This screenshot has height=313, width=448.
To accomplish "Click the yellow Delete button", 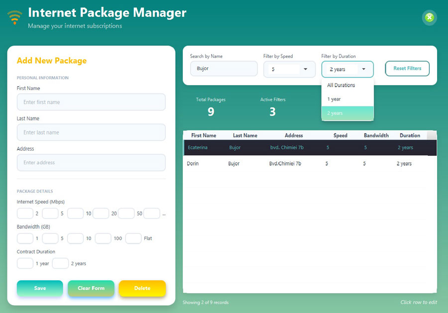I will click(x=142, y=288).
